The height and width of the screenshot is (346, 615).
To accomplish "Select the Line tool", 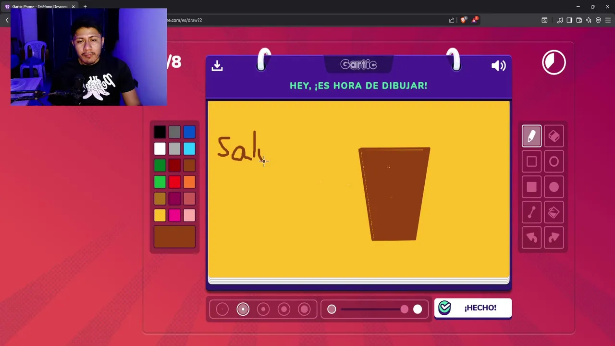I will tap(531, 212).
